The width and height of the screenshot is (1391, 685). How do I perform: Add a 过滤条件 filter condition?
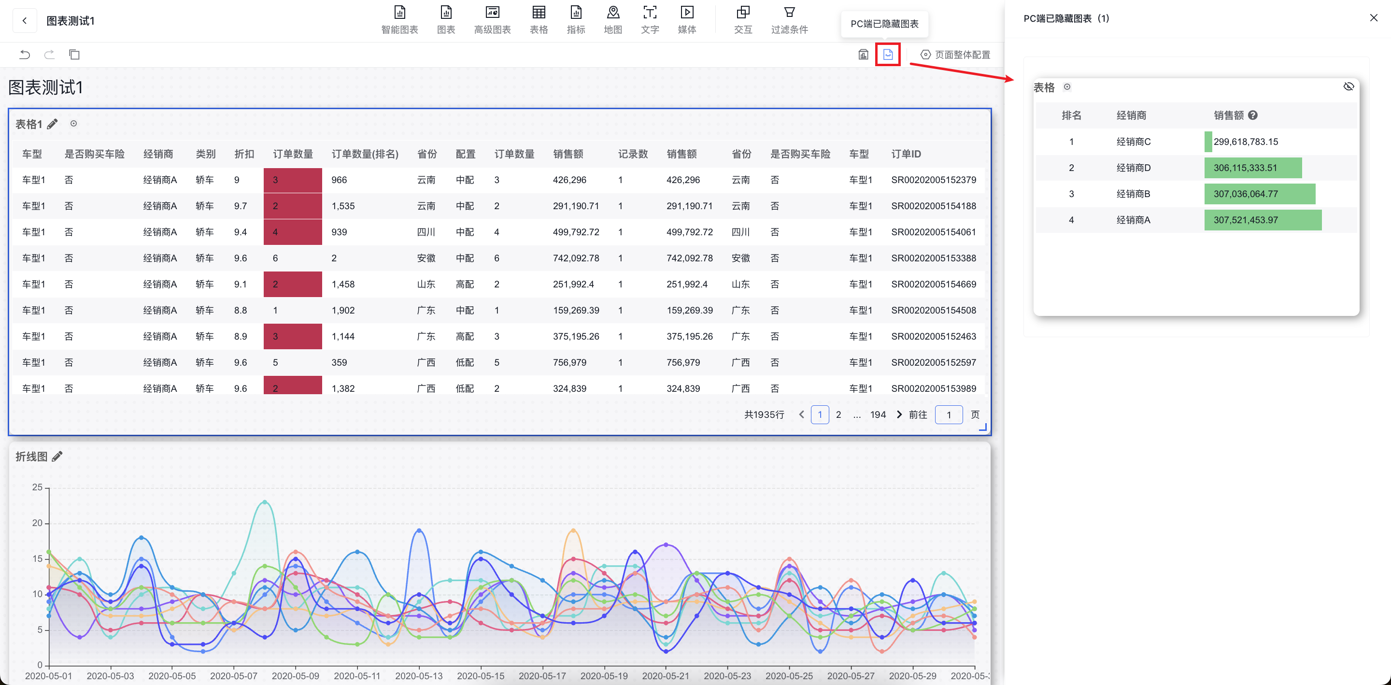pos(790,20)
